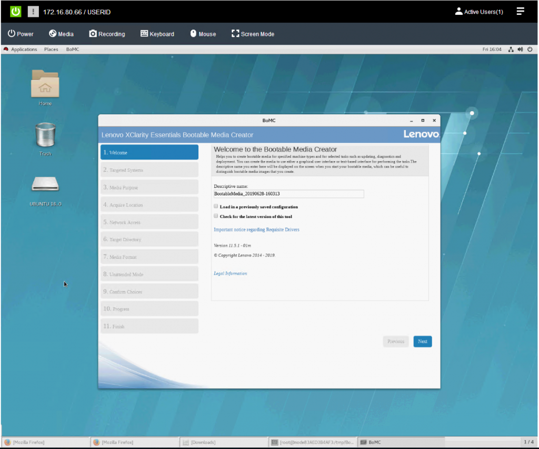Image resolution: width=539 pixels, height=449 pixels.
Task: Click the volume speaker icon in panel
Action: click(520, 49)
